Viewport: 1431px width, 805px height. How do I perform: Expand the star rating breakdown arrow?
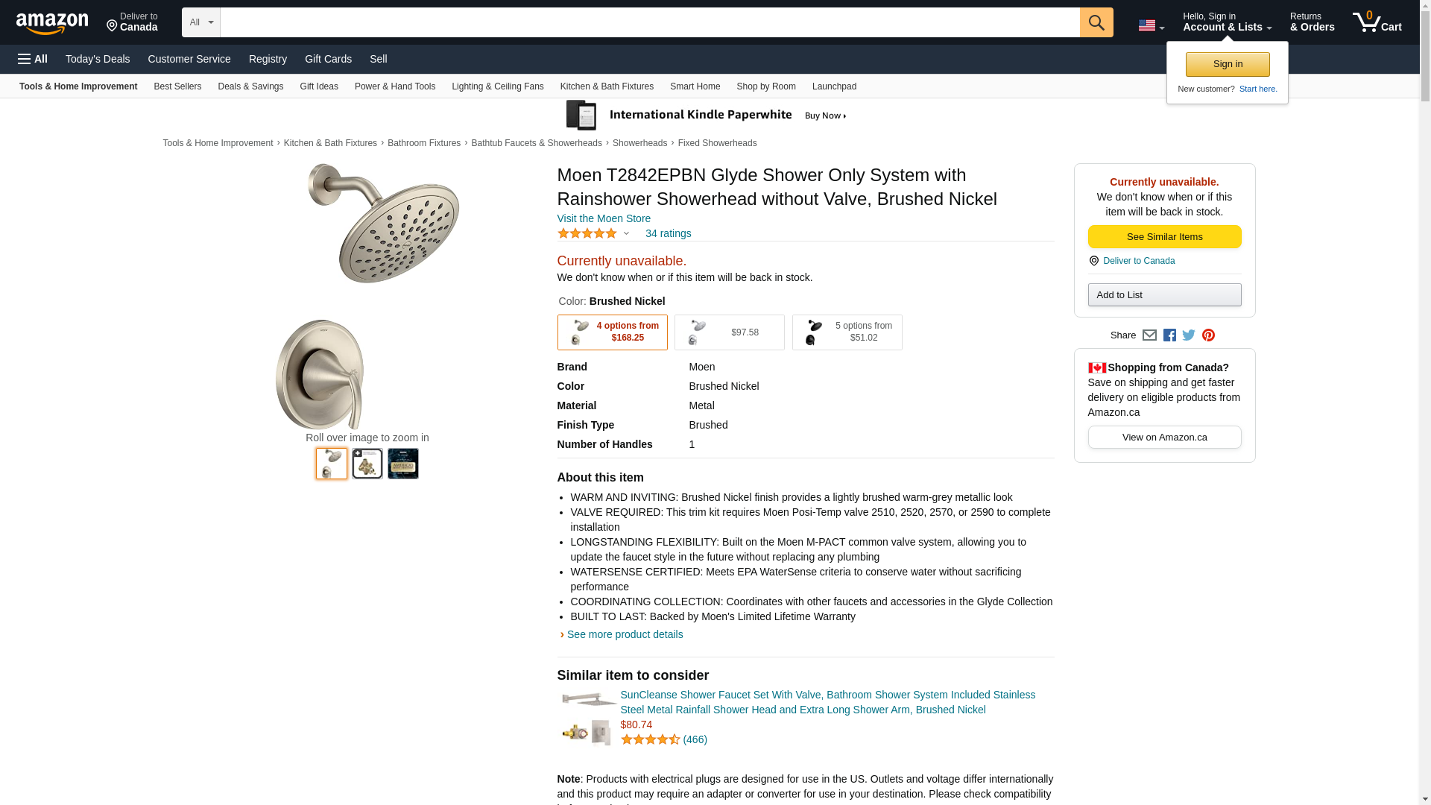[x=626, y=234]
